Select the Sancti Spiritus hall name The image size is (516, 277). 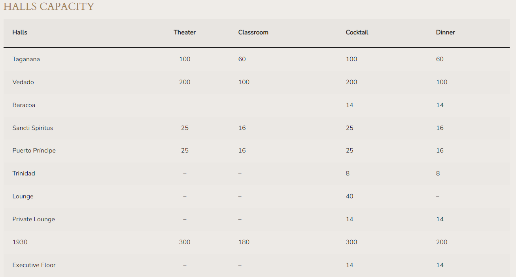32,128
